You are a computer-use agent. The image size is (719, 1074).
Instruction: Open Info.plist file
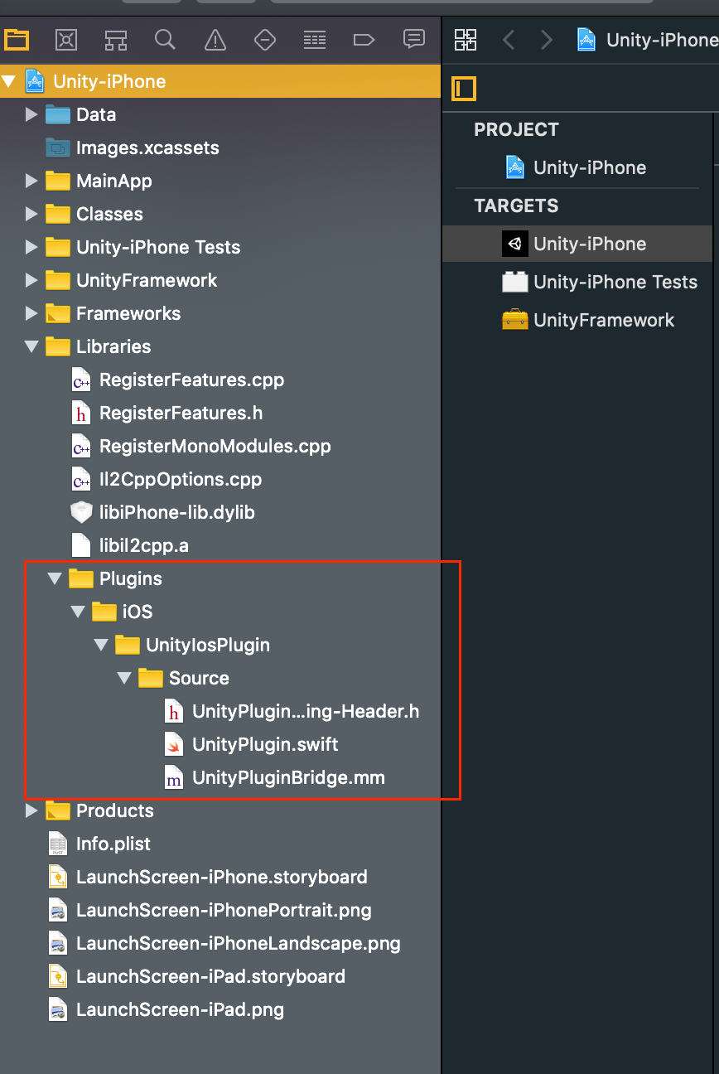pyautogui.click(x=112, y=844)
